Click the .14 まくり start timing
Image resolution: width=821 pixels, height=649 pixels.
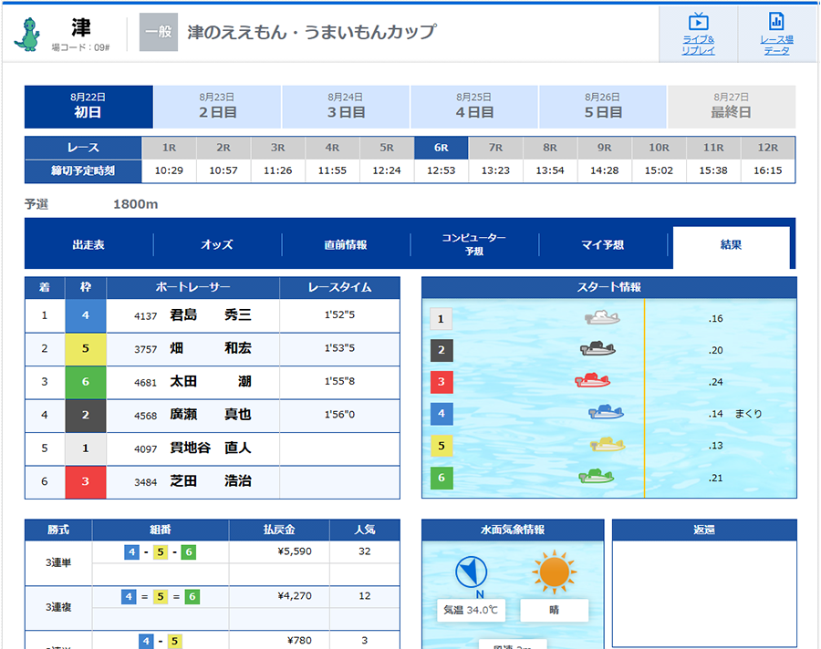(x=735, y=414)
